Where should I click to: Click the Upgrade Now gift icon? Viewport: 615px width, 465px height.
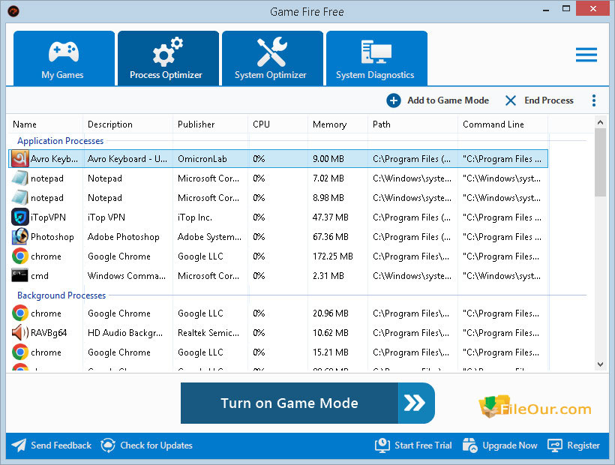[470, 445]
